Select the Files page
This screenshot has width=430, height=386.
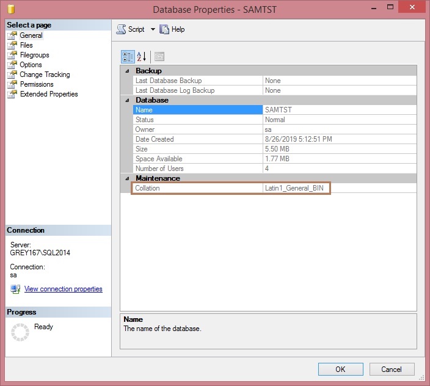(x=26, y=45)
